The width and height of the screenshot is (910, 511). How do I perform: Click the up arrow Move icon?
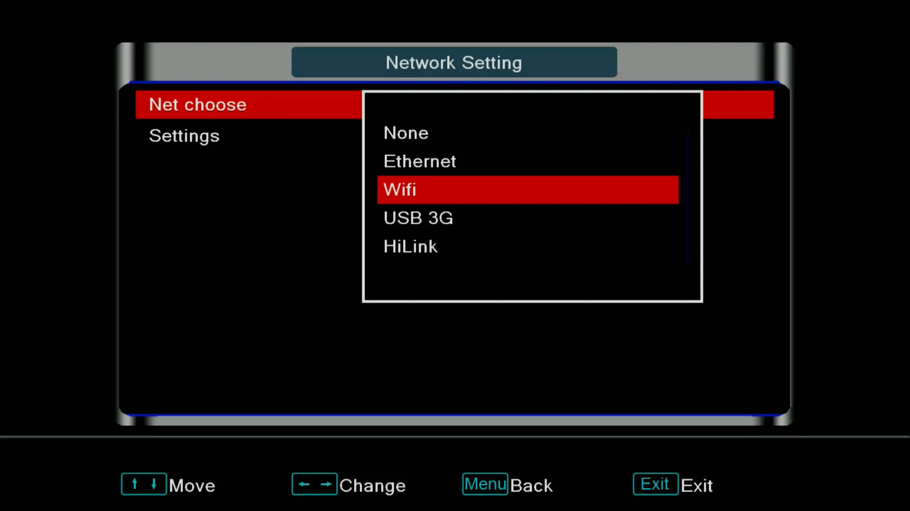point(135,484)
